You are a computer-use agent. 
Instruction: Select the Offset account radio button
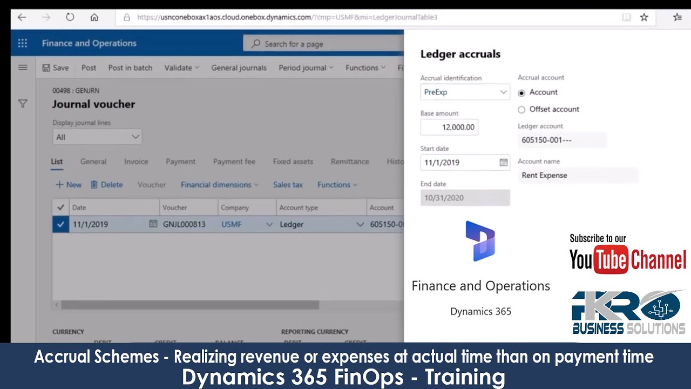pos(521,110)
